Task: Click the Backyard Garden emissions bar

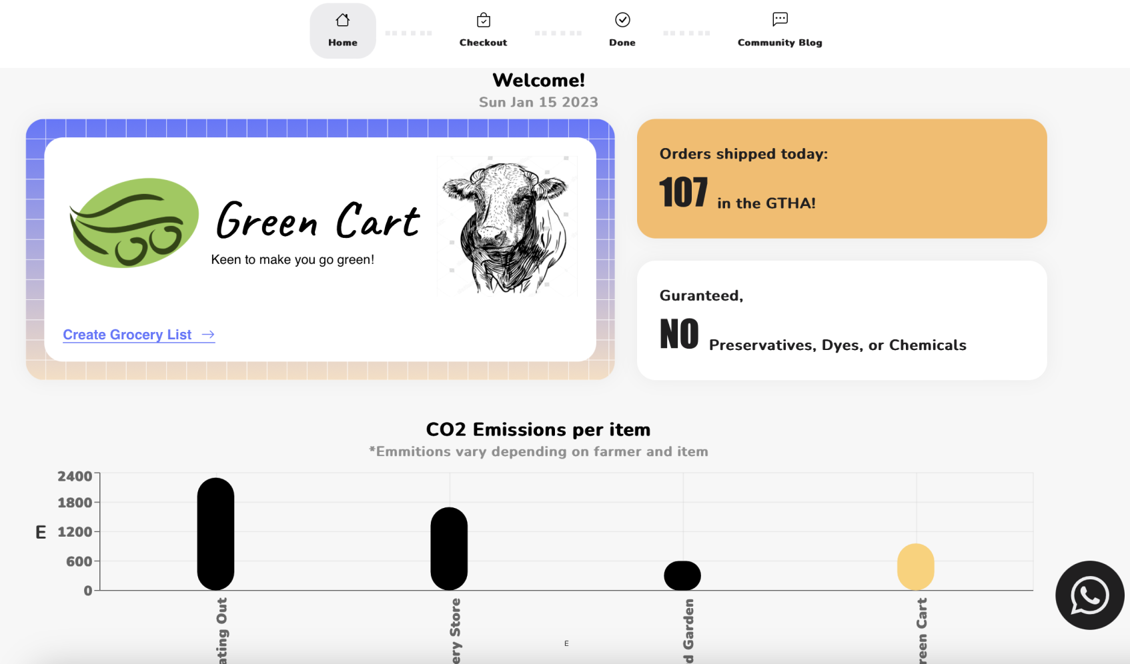Action: coord(682,574)
